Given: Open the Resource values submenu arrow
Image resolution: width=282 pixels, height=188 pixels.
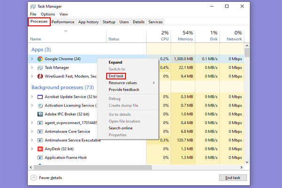Looking at the screenshot, I should tap(154, 83).
